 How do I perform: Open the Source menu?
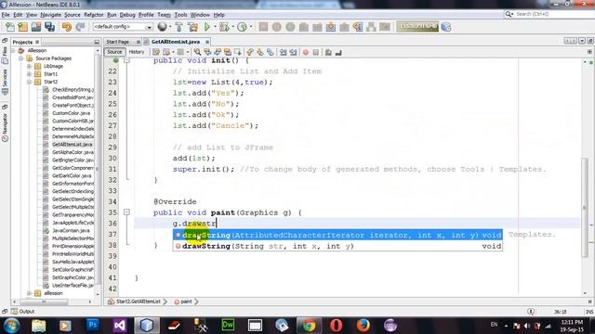[73, 15]
